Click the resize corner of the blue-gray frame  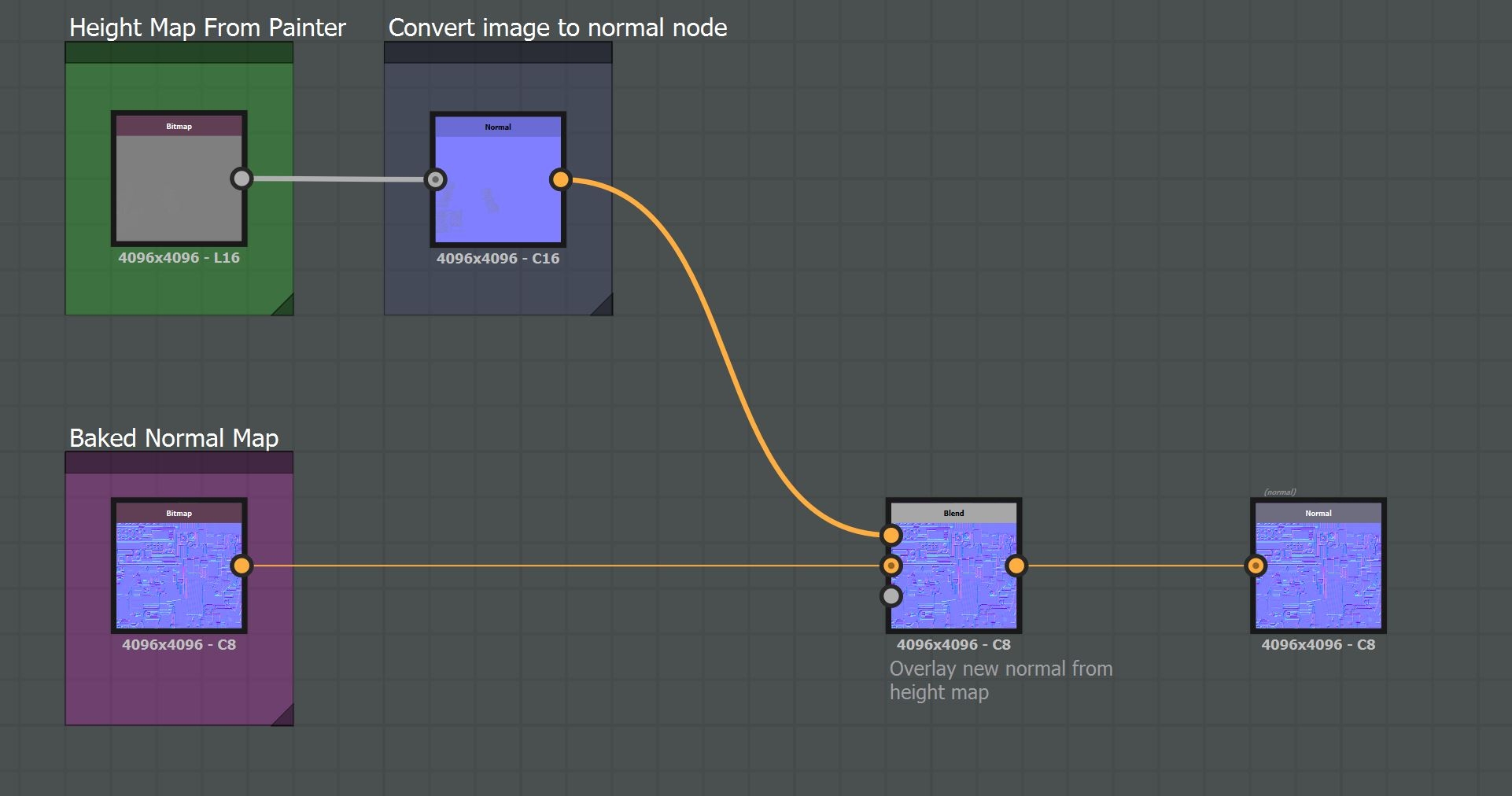coord(603,307)
